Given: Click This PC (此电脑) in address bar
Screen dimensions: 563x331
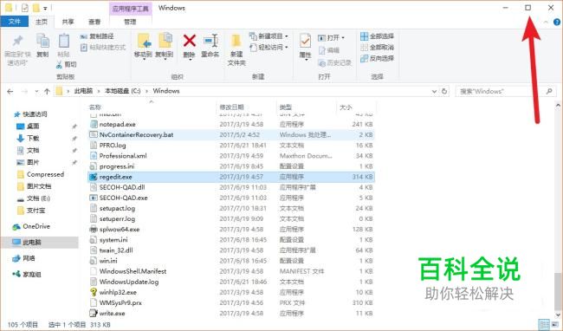Looking at the screenshot, I should click(x=83, y=91).
